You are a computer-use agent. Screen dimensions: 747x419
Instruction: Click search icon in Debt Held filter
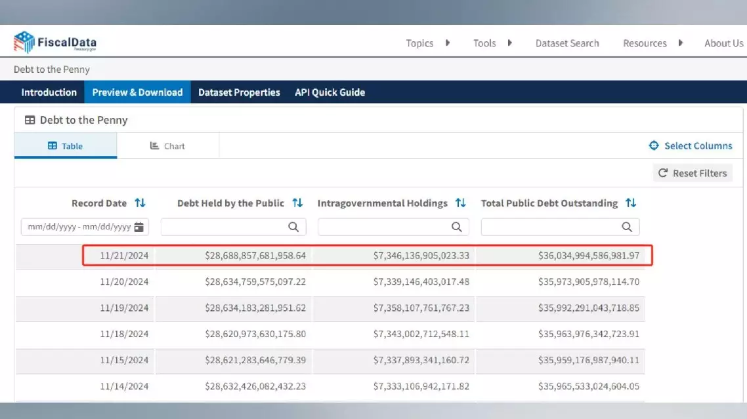click(293, 227)
